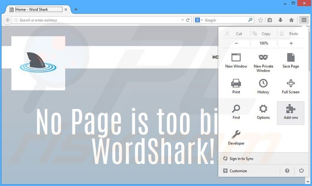Open the History panel

pyautogui.click(x=263, y=87)
